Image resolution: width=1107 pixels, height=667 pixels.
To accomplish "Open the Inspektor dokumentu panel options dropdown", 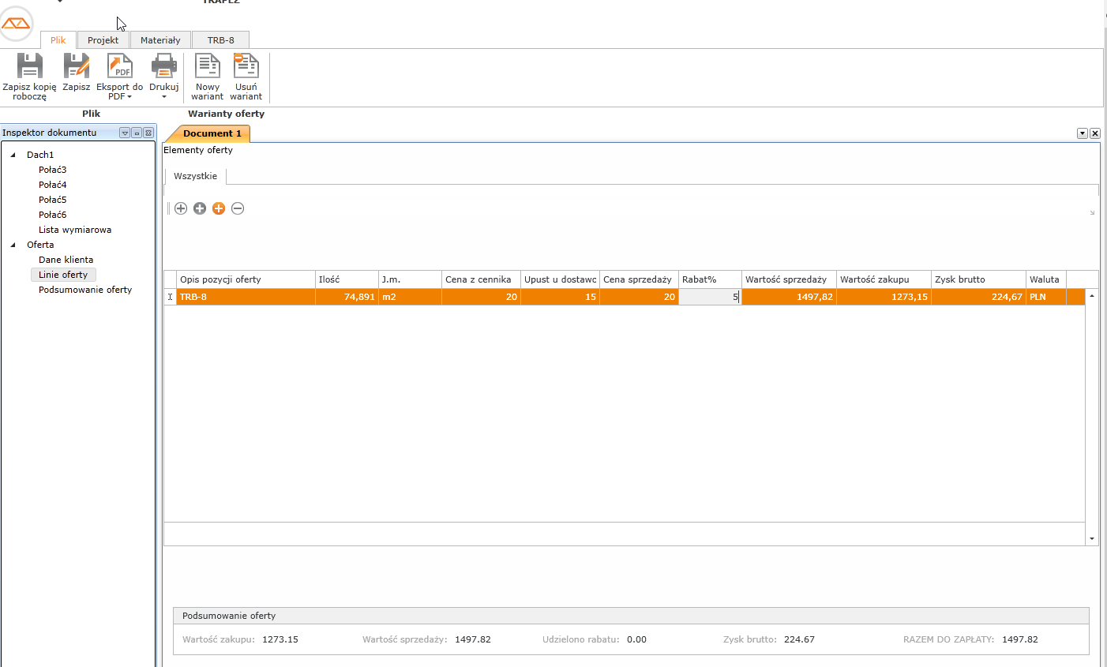I will click(x=124, y=133).
